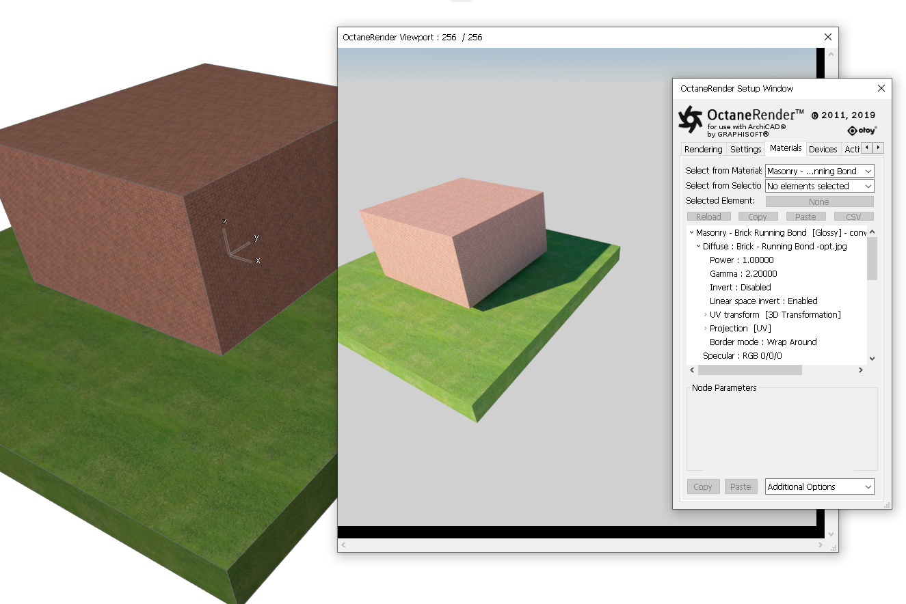This screenshot has width=906, height=604.
Task: Click the otoy logo in Setup Window
Action: [862, 131]
